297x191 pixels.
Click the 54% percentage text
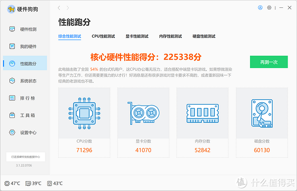pyautogui.click(x=94, y=69)
